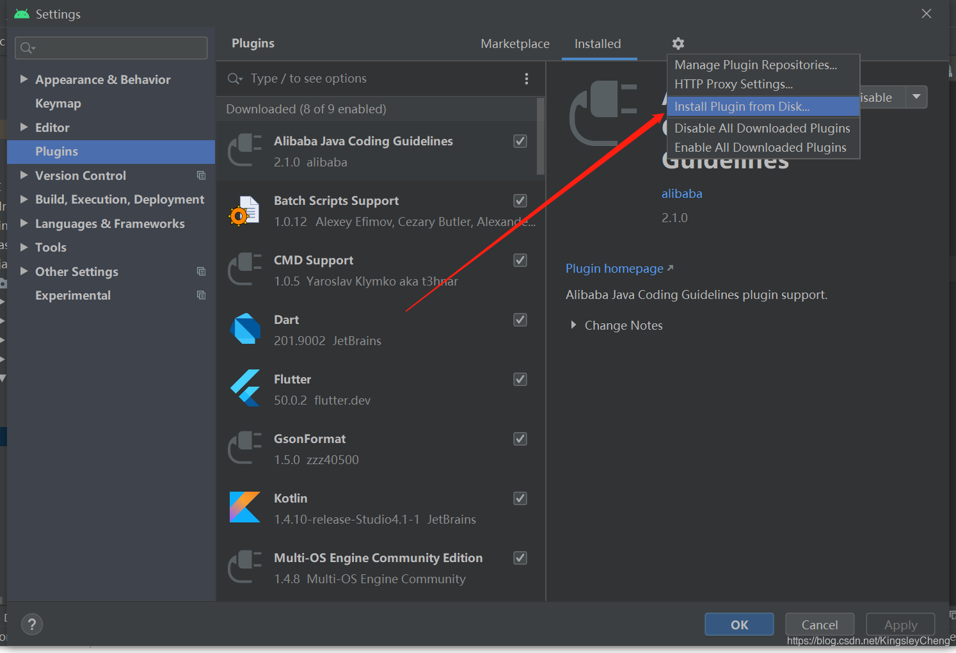Viewport: 956px width, 653px height.
Task: Open the vertical three-dot options menu in plugin search
Action: point(526,79)
